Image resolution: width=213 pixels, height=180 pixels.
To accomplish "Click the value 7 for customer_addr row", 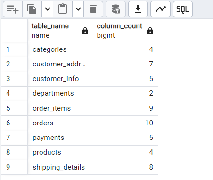I will coord(125,64).
